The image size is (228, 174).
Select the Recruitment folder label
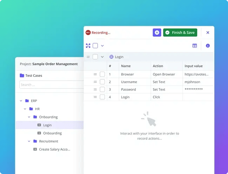(x=48, y=141)
